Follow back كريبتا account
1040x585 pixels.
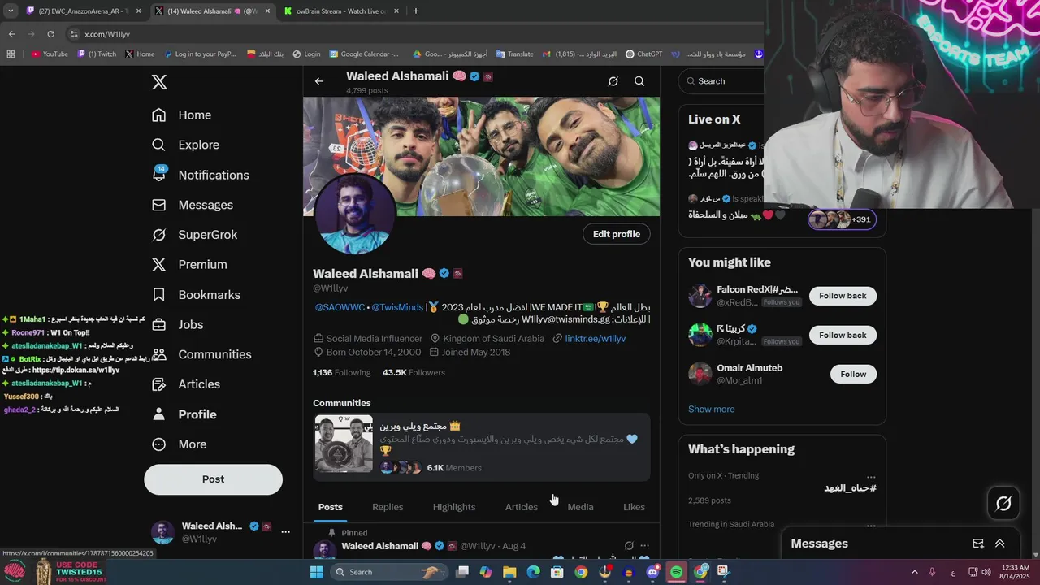coord(843,335)
